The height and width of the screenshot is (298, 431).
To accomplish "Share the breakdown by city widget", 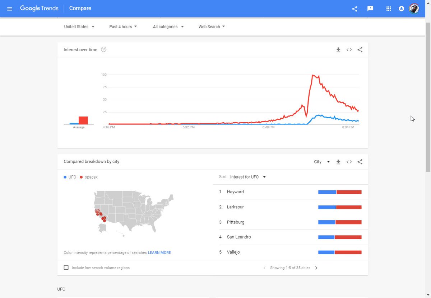I will (360, 162).
